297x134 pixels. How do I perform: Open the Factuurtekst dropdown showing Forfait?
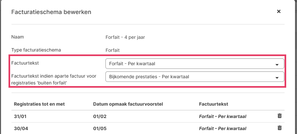(195, 64)
